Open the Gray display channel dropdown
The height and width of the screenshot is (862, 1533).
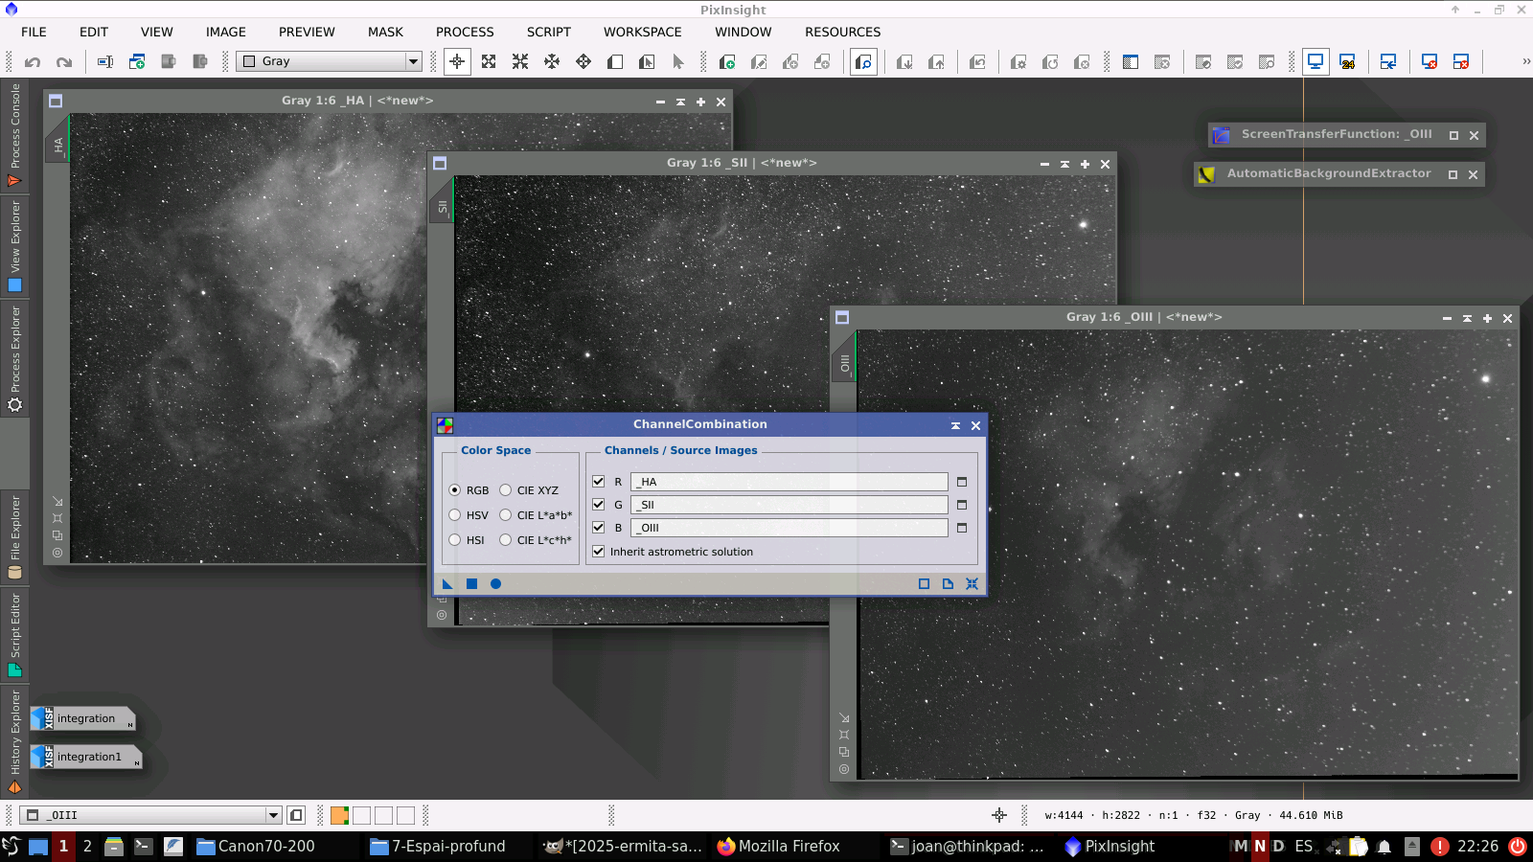[413, 61]
